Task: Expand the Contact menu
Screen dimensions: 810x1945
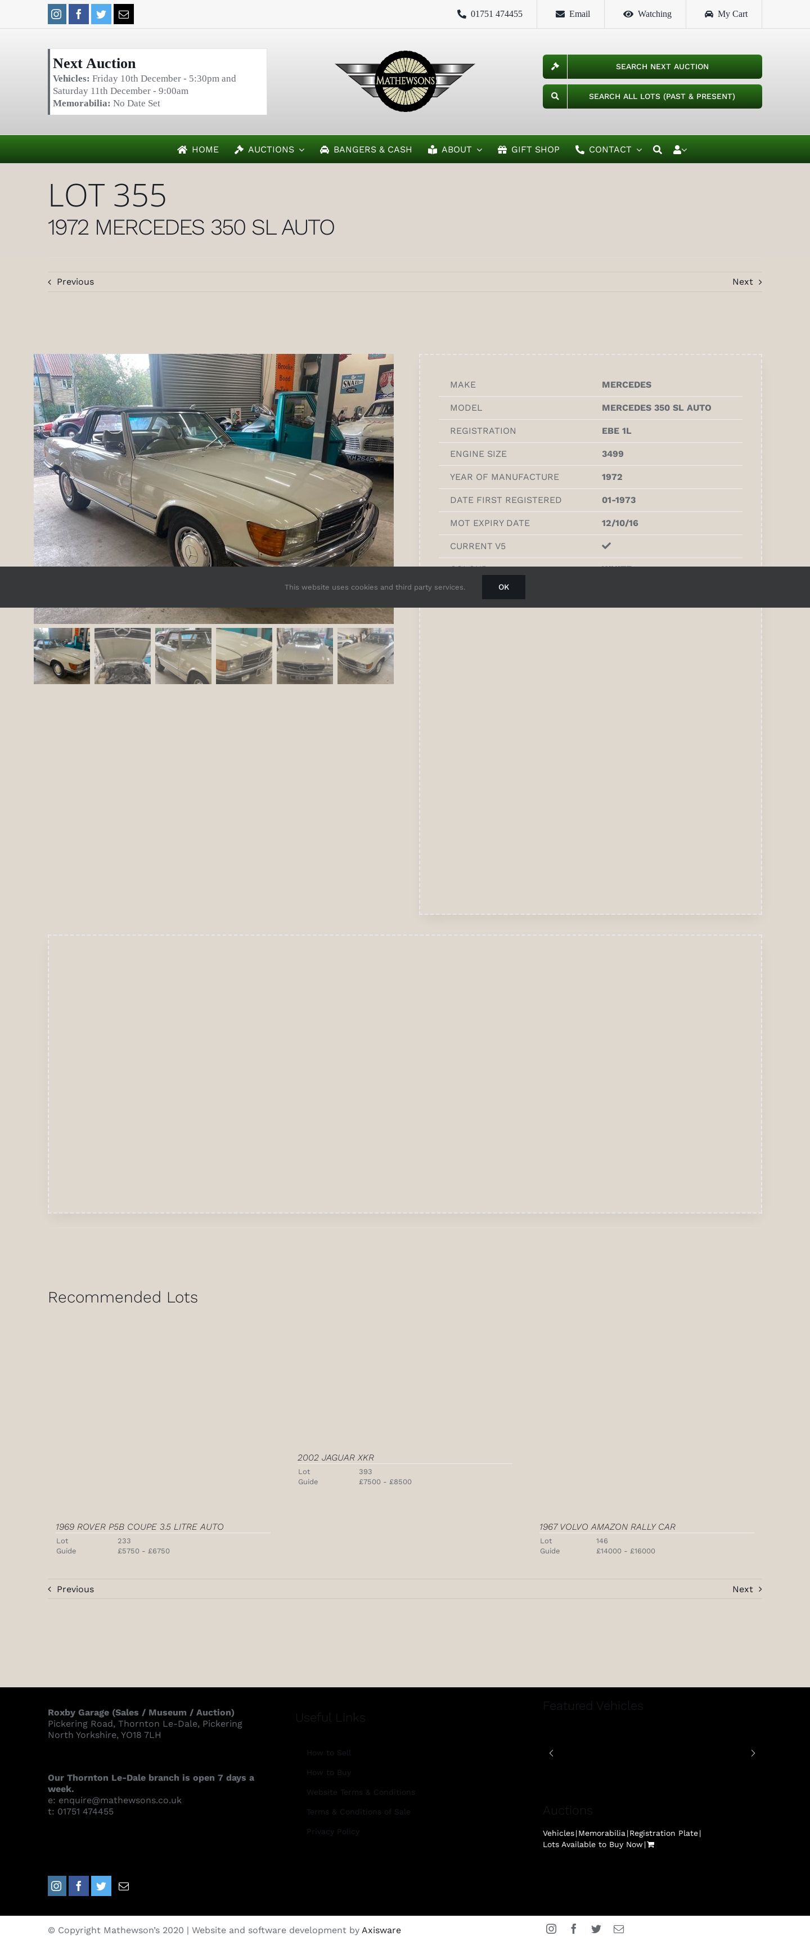Action: 609,150
